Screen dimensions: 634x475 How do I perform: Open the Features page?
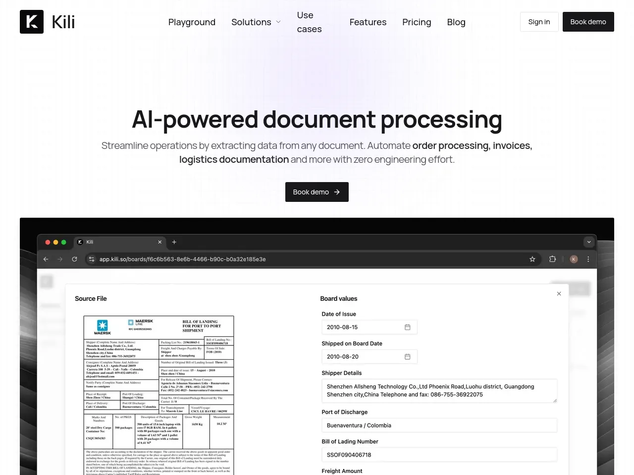[368, 22]
